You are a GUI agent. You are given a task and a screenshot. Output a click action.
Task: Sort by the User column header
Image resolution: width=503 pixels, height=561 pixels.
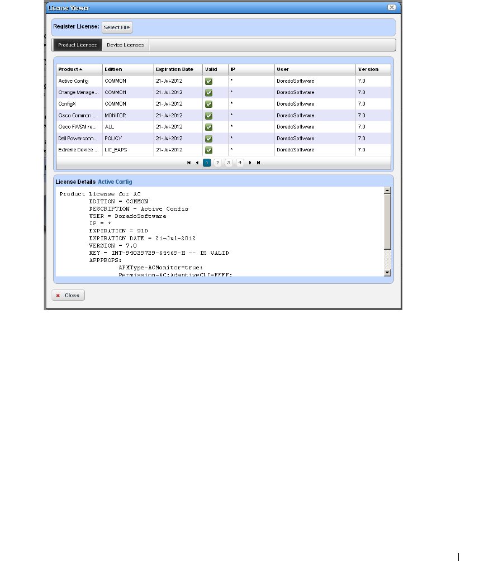click(x=315, y=69)
